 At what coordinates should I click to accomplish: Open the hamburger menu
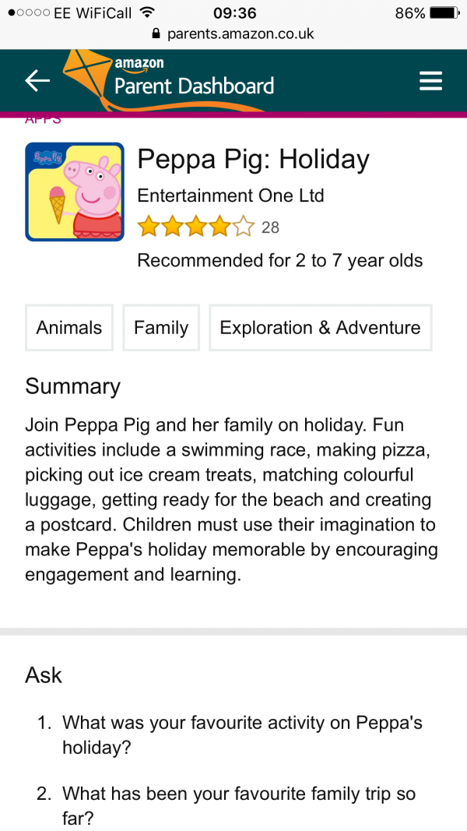pyautogui.click(x=430, y=81)
